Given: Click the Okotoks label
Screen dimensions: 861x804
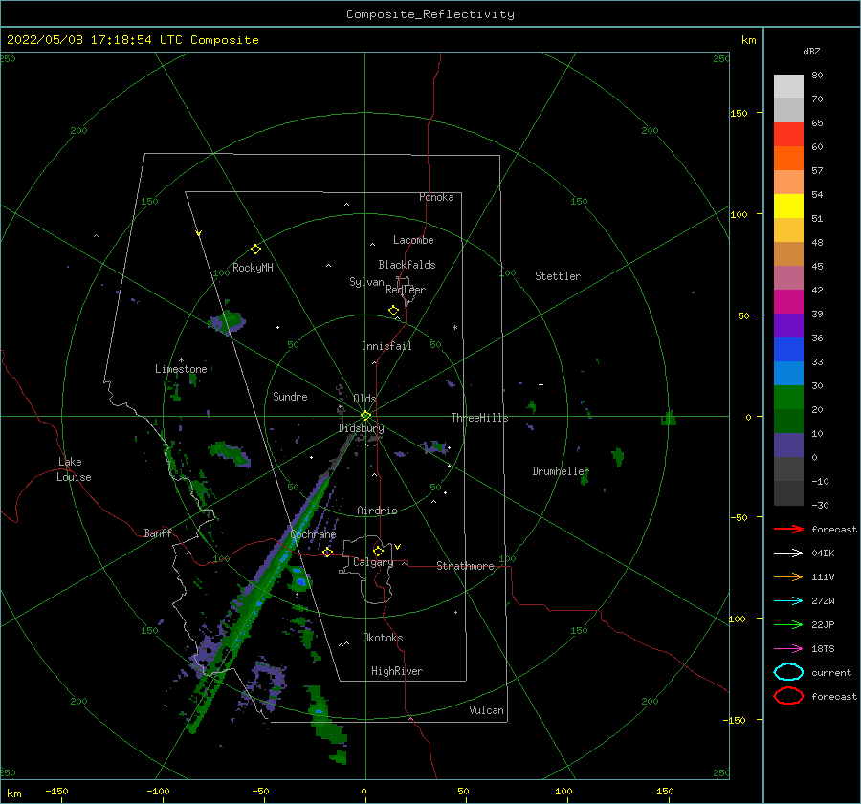Looking at the screenshot, I should [383, 638].
